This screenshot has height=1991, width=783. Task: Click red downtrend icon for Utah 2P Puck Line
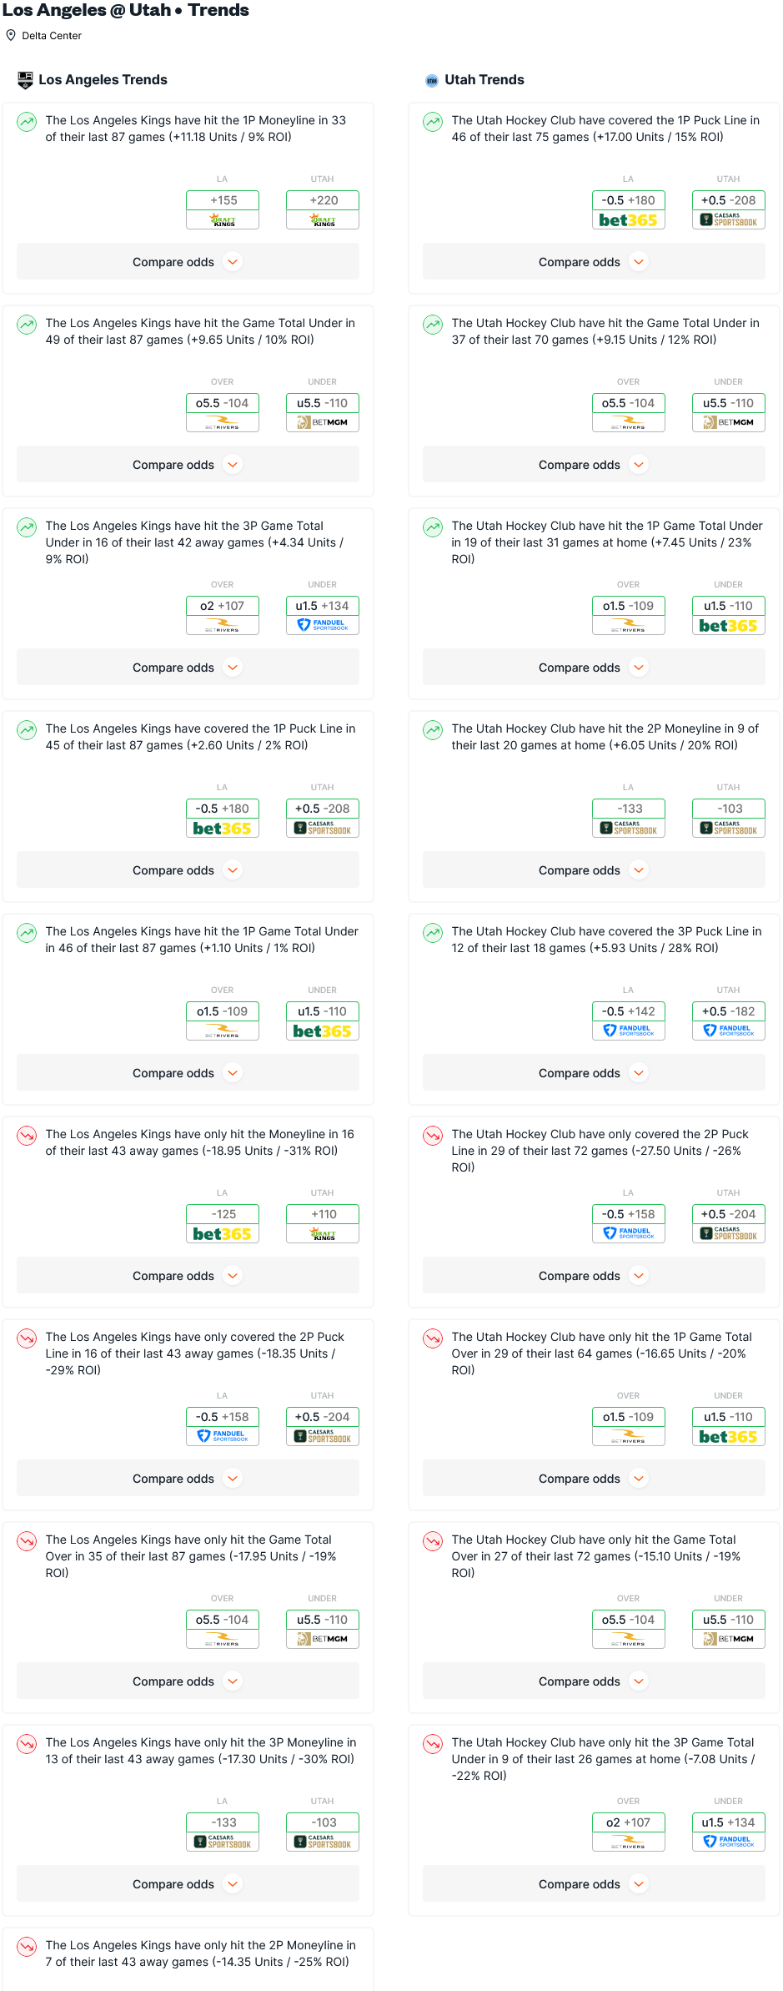pyautogui.click(x=433, y=1136)
